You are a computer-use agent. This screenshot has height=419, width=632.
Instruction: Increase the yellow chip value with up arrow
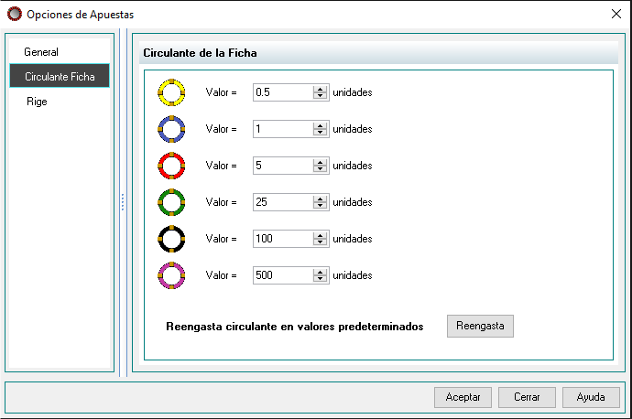coord(320,89)
